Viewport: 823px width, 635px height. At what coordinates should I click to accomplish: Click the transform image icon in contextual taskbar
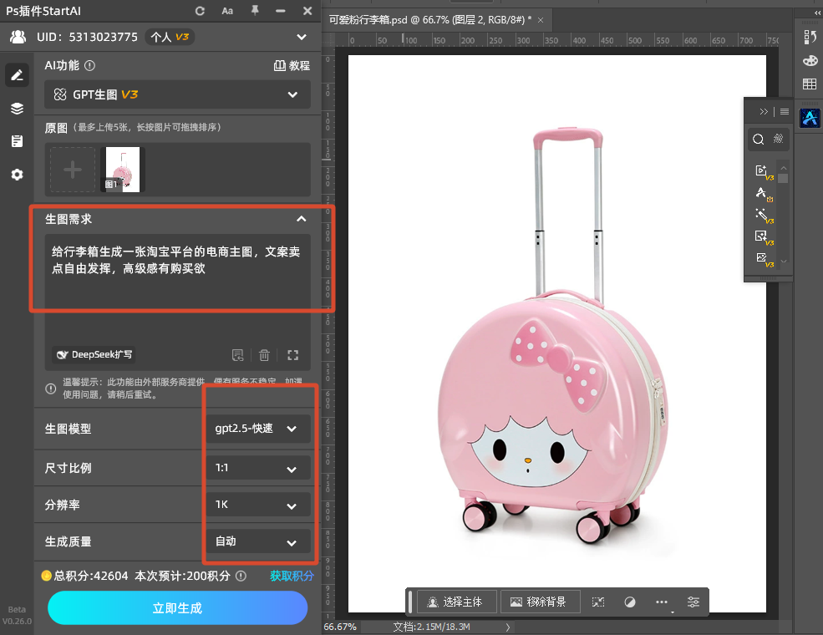(x=598, y=602)
